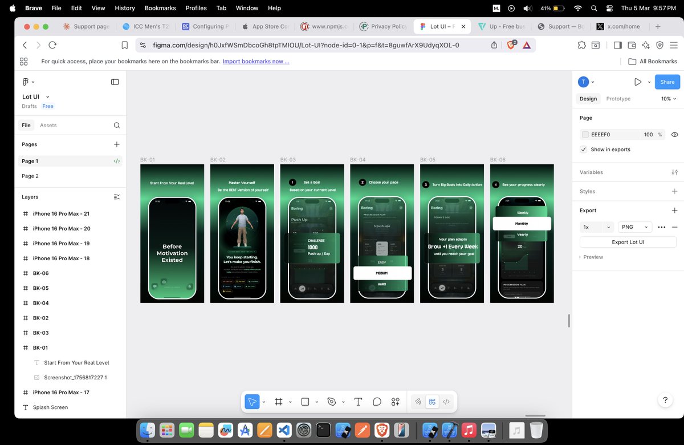Uncheck Show in exports checkbox

point(583,149)
